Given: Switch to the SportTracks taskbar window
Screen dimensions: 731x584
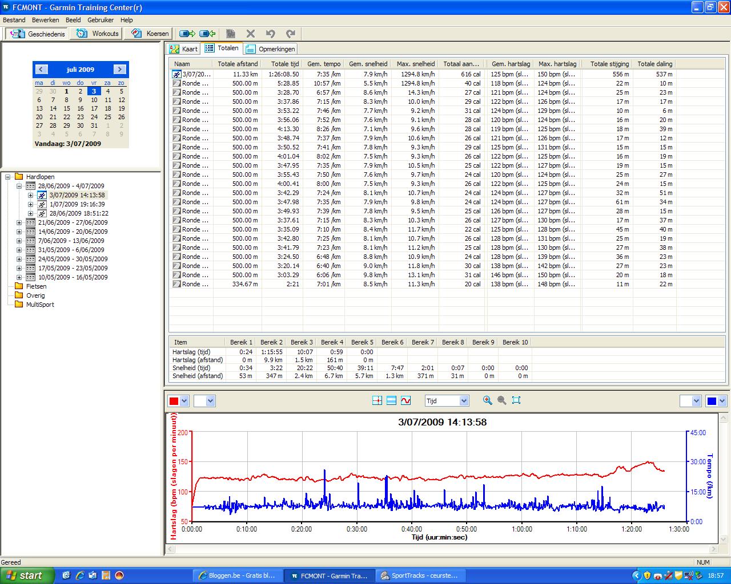Looking at the screenshot, I should pos(420,575).
